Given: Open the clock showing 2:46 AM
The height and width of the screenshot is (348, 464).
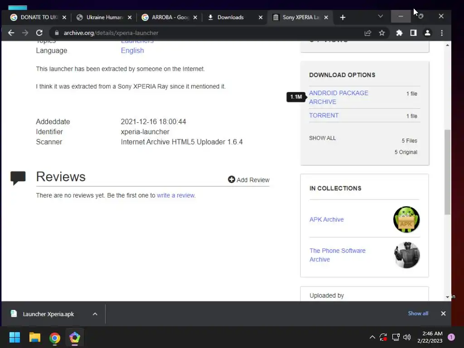Looking at the screenshot, I should click(430, 337).
